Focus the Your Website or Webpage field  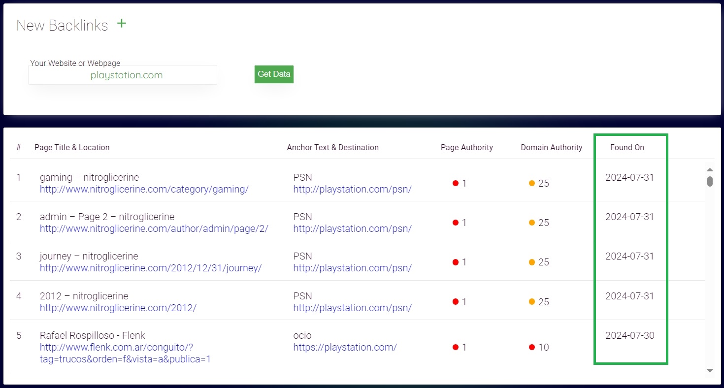click(123, 75)
